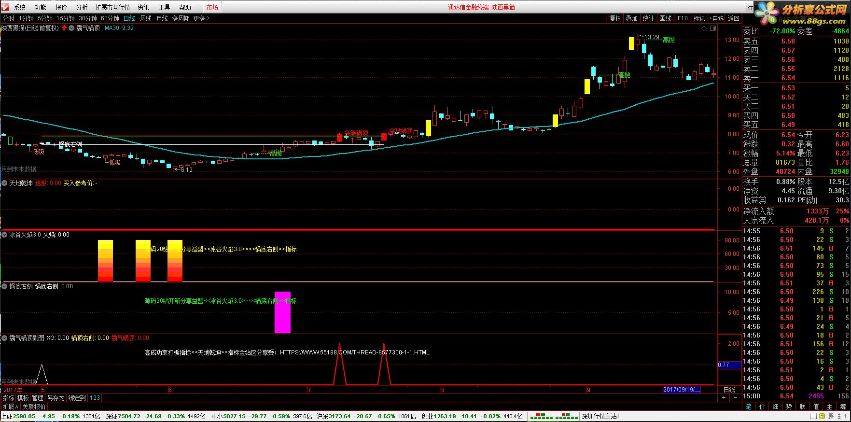851x422 pixels.
Task: Select the 周线 weekly period
Action: click(146, 18)
